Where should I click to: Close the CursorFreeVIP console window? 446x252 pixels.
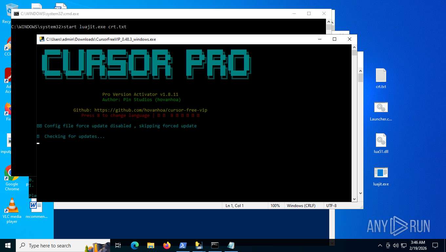click(x=350, y=39)
